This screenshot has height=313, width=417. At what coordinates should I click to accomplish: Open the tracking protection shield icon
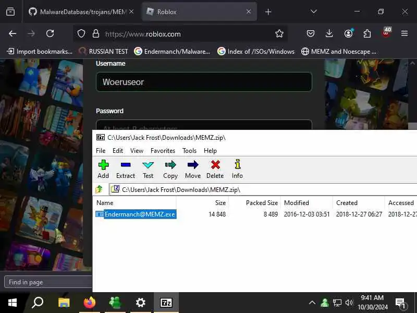point(81,33)
